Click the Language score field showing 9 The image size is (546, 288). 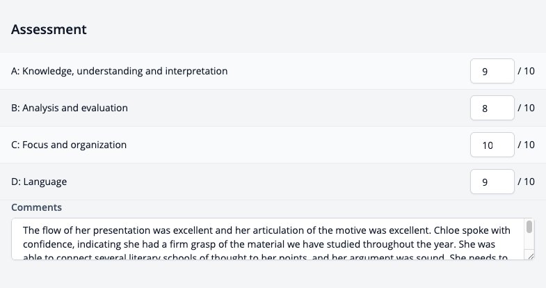point(492,182)
